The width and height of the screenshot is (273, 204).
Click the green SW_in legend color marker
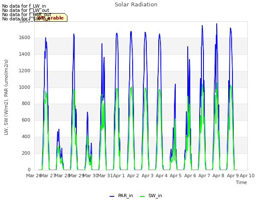(142, 196)
